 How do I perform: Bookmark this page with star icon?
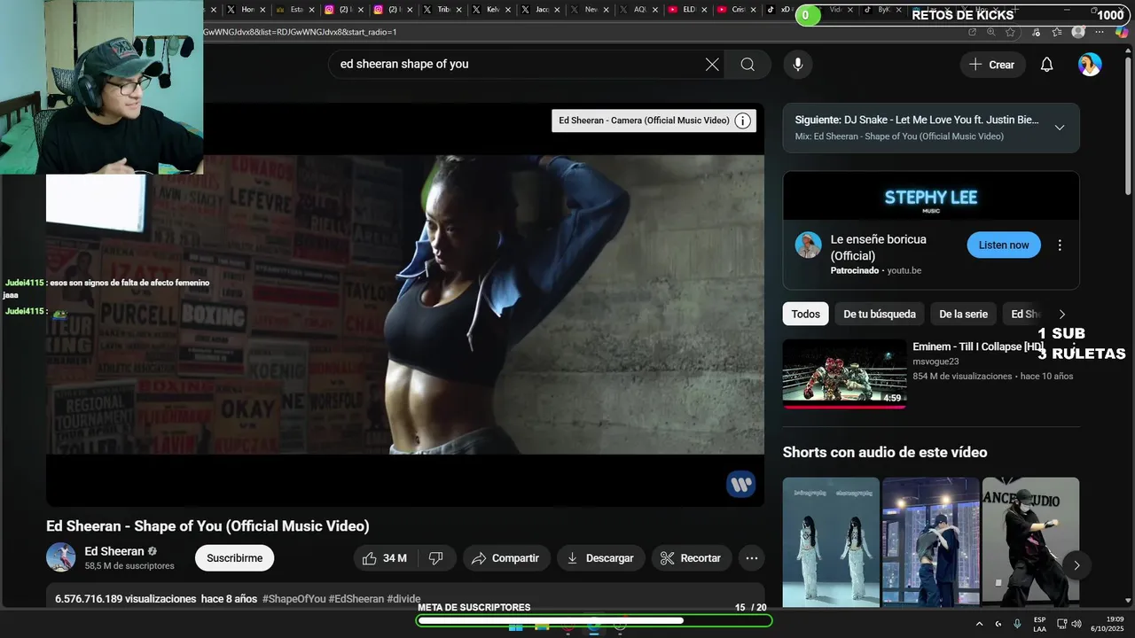(1011, 32)
